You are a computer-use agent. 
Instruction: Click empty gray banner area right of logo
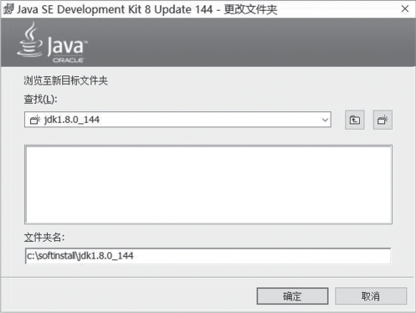[x=251, y=43]
